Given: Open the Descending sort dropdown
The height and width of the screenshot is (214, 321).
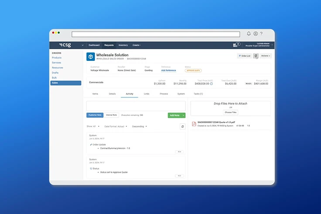Looking at the screenshot, I should [140, 127].
